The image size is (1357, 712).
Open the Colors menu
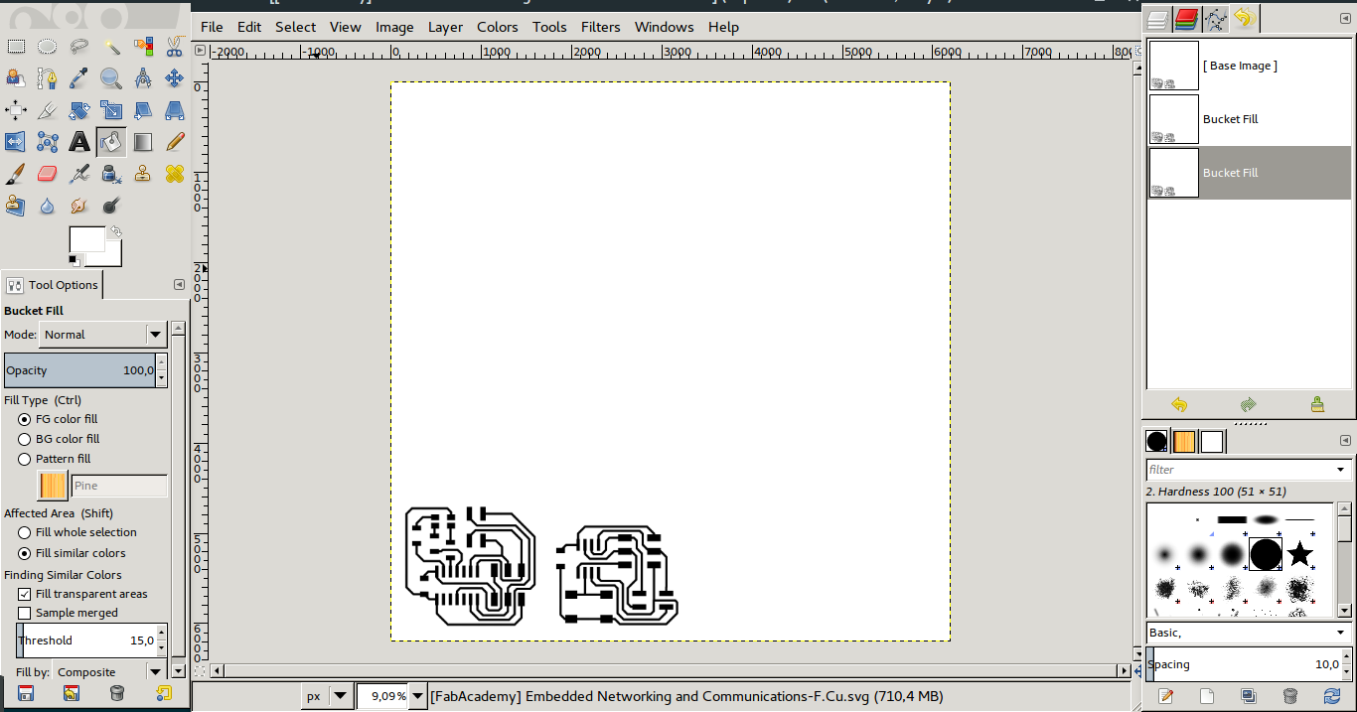point(497,27)
